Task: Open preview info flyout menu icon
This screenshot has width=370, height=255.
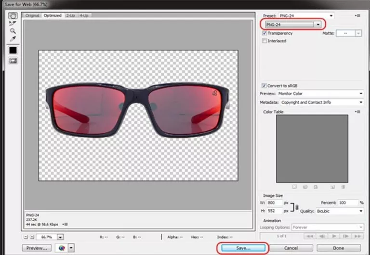Action: click(65, 224)
